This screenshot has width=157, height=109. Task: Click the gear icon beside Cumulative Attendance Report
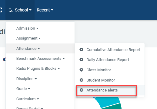pos(81,50)
